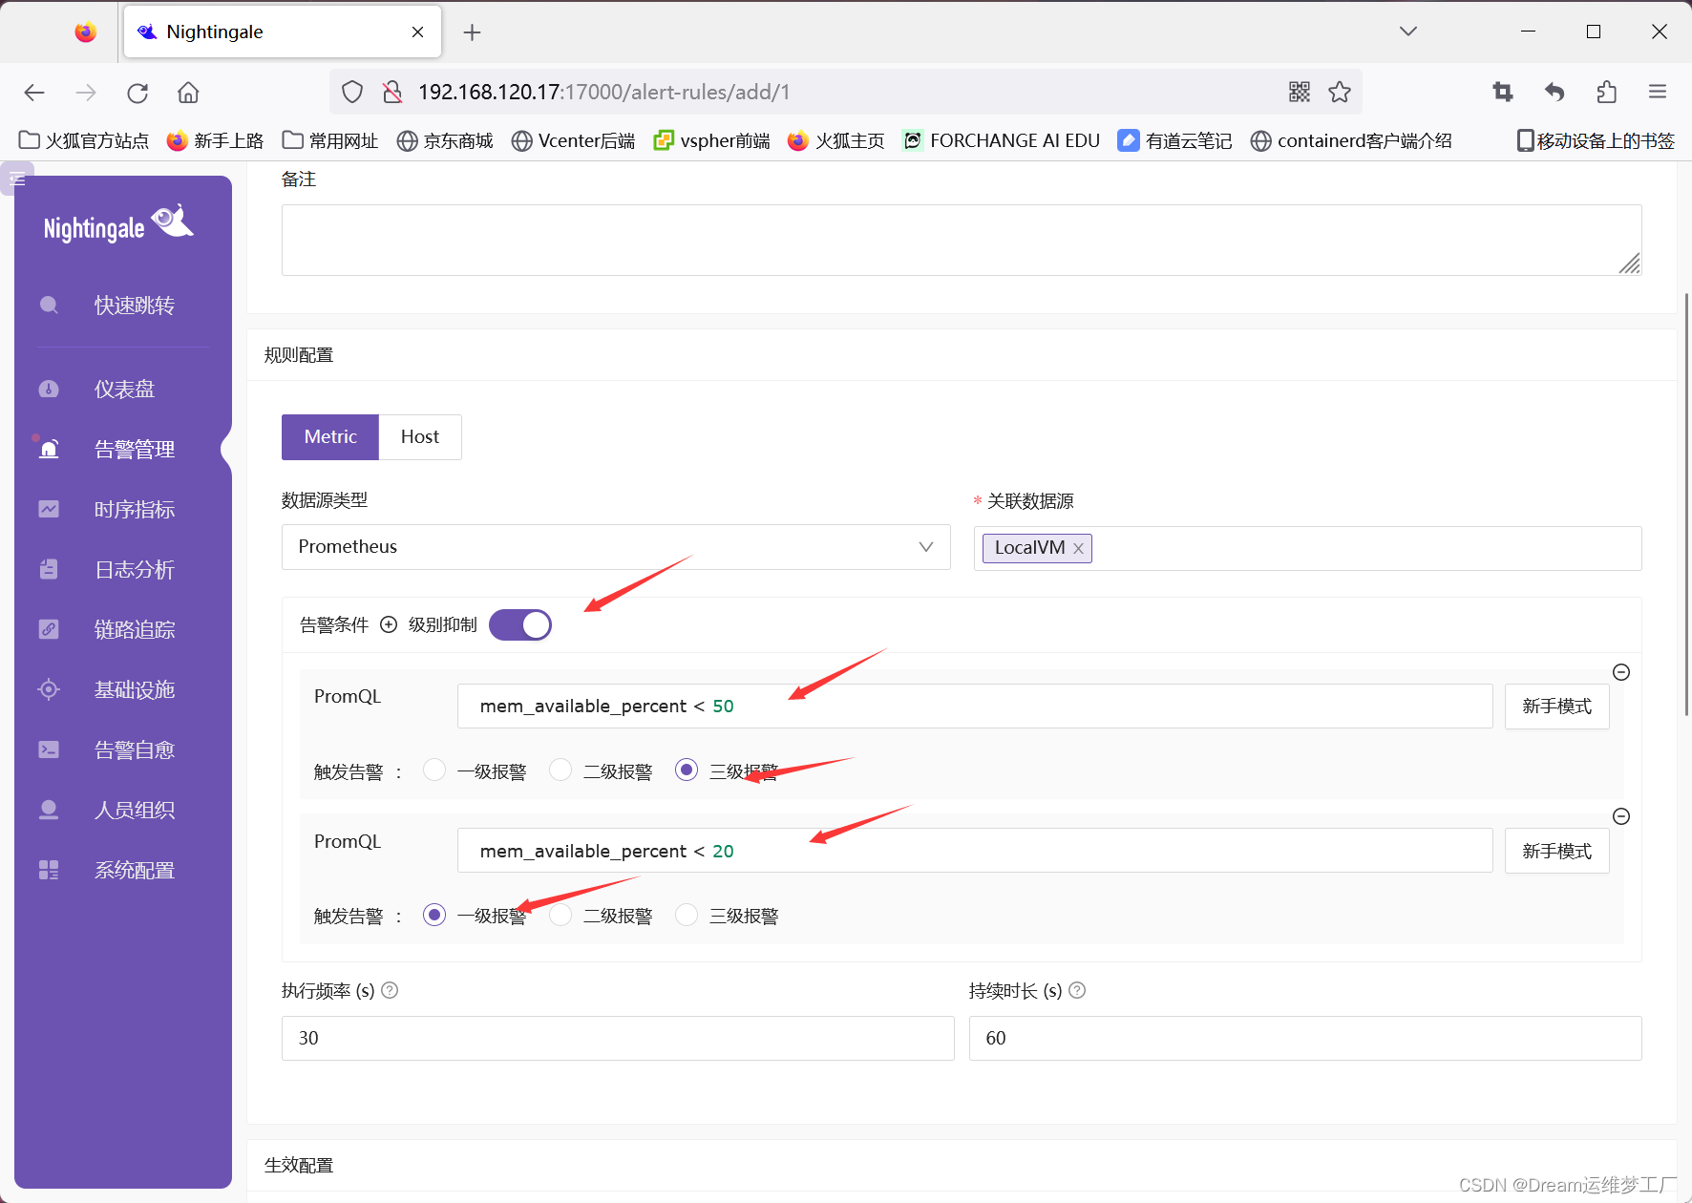This screenshot has width=1692, height=1203.
Task: Select 二级报警 for the first condition
Action: tap(560, 770)
